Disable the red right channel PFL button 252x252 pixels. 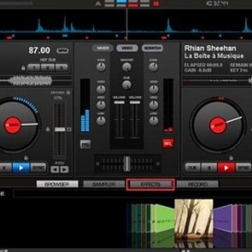point(168,143)
